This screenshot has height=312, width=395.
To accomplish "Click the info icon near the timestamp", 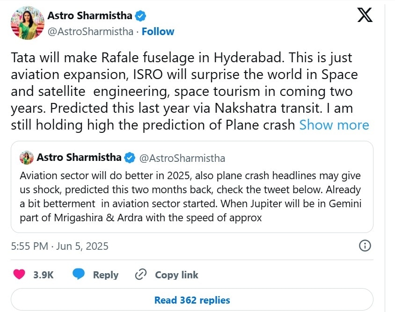I will (x=365, y=246).
